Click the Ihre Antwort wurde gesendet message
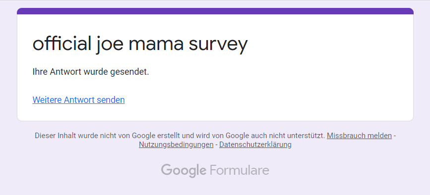Screen dimensions: 430x195 pyautogui.click(x=91, y=72)
